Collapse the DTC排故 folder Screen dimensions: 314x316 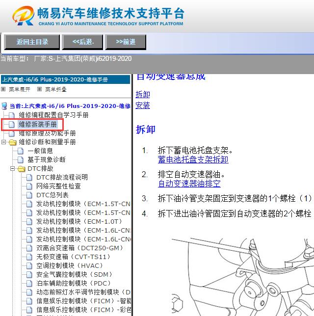coord(12,168)
